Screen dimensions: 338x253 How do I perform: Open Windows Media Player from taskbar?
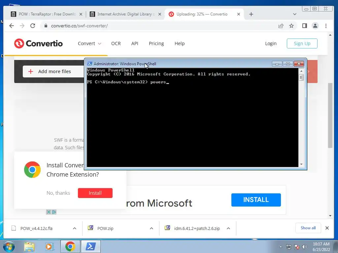(x=50, y=246)
